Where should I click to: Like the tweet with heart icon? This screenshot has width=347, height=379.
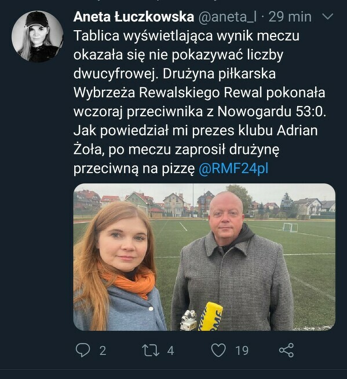tap(218, 350)
